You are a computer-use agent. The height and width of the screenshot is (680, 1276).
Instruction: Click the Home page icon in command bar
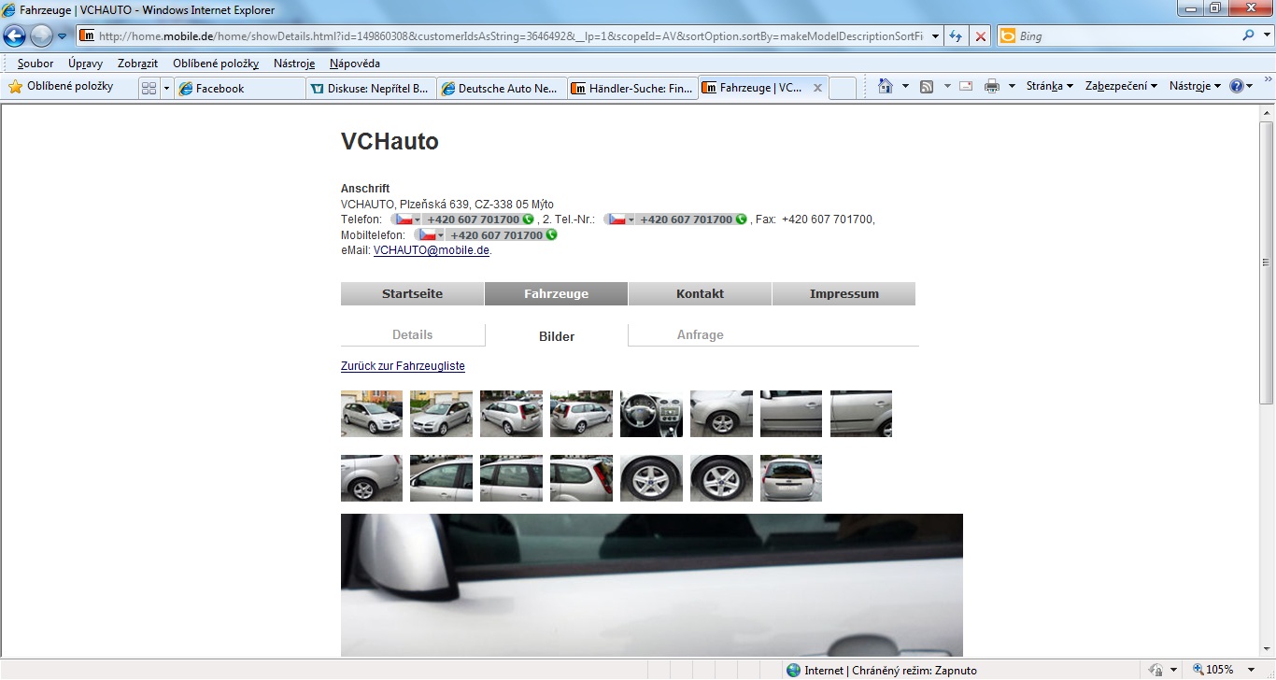coord(886,87)
